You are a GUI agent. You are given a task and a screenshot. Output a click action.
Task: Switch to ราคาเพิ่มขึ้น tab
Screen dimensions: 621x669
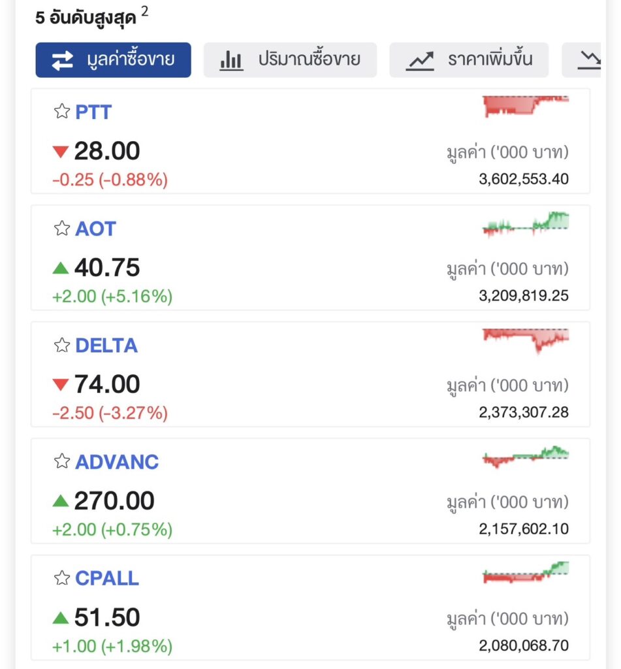(469, 60)
